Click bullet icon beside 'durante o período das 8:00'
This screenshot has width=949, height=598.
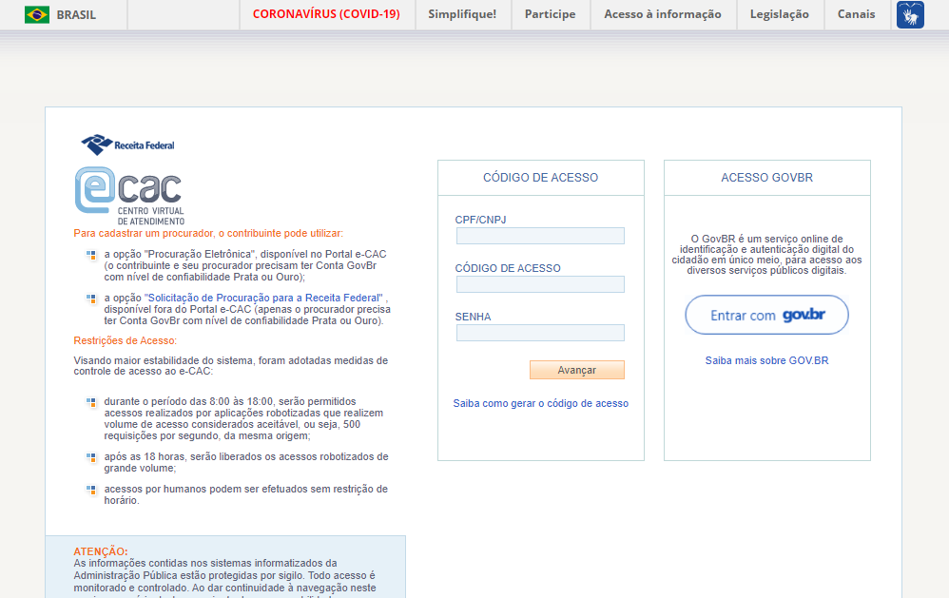coord(91,402)
